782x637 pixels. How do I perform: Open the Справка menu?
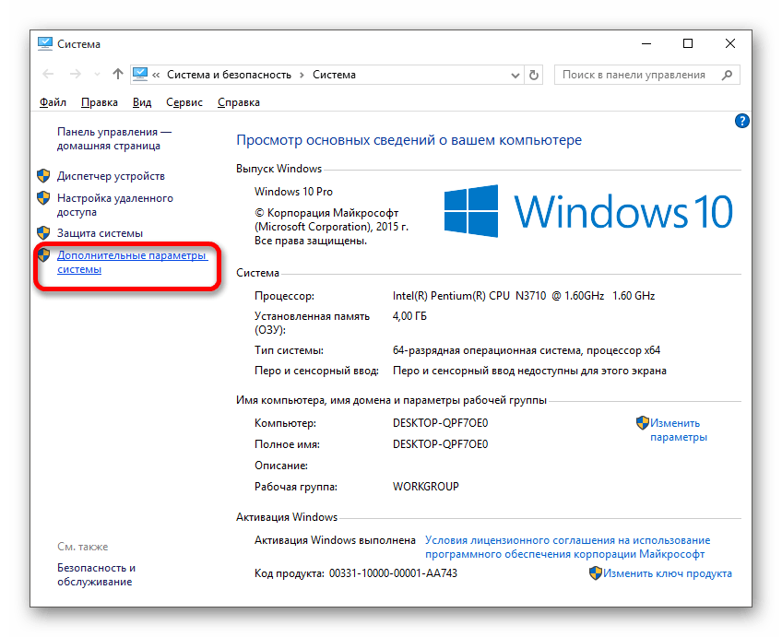coord(239,102)
